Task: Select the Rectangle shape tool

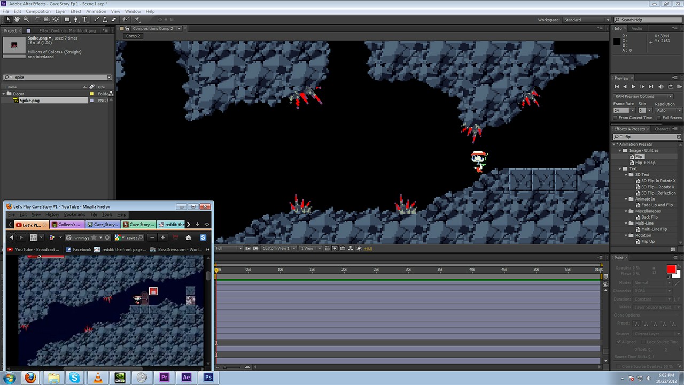Action: pos(67,19)
